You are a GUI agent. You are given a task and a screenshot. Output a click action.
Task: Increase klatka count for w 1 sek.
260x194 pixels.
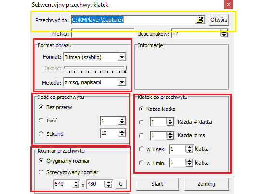(x=189, y=147)
